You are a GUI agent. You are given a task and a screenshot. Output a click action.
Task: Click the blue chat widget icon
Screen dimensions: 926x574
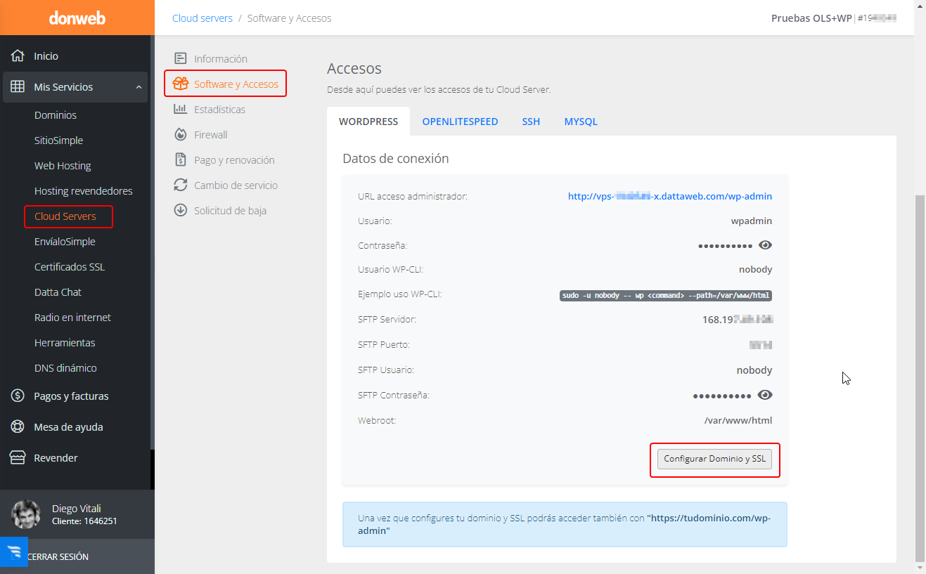click(x=14, y=552)
